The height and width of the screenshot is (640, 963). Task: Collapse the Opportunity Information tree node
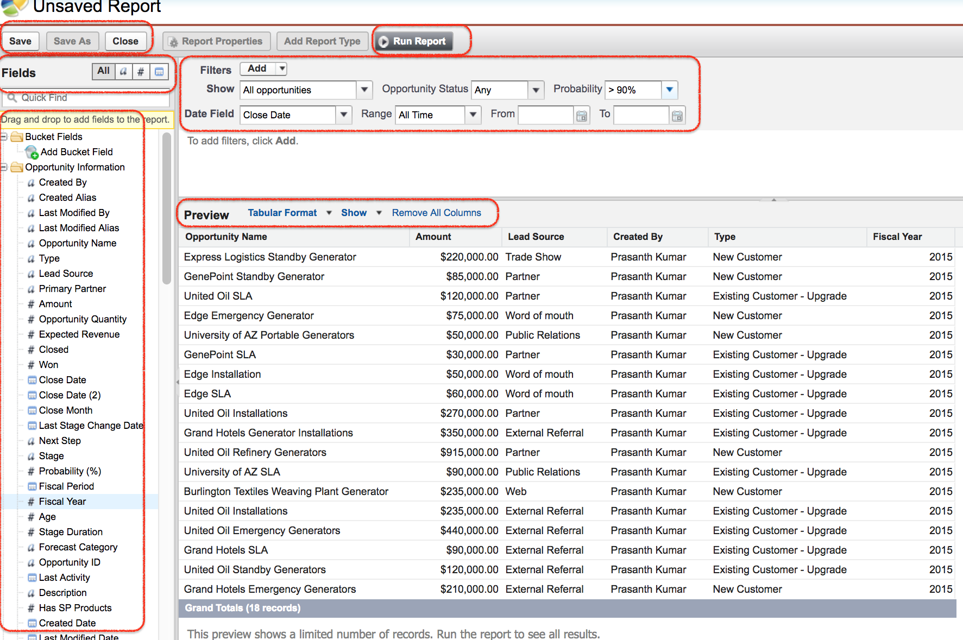pos(4,167)
